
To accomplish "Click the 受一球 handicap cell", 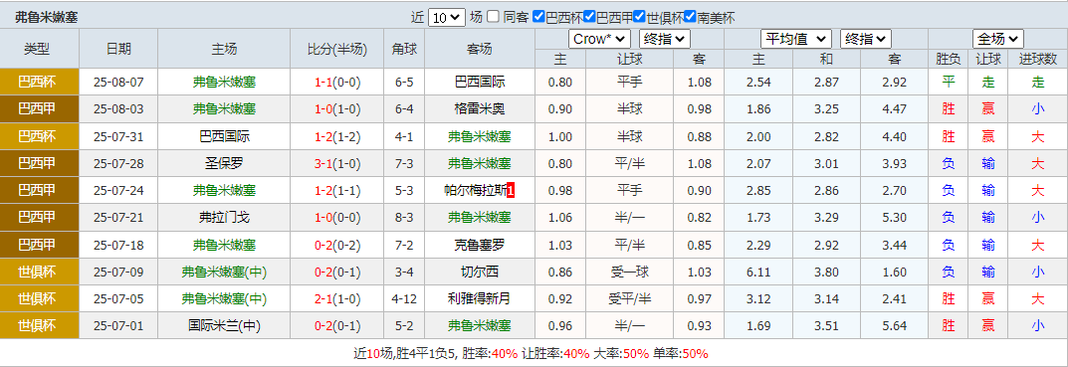I will click(629, 272).
